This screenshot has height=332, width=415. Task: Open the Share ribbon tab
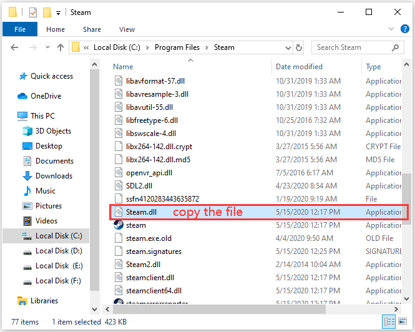92,29
